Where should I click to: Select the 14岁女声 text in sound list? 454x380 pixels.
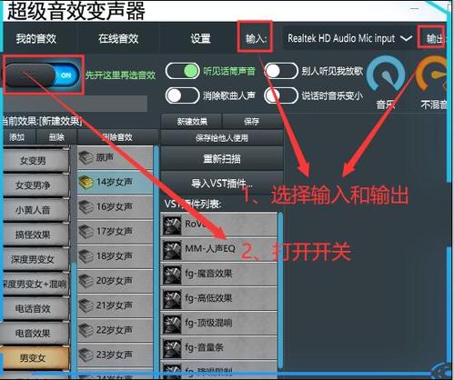tap(115, 182)
